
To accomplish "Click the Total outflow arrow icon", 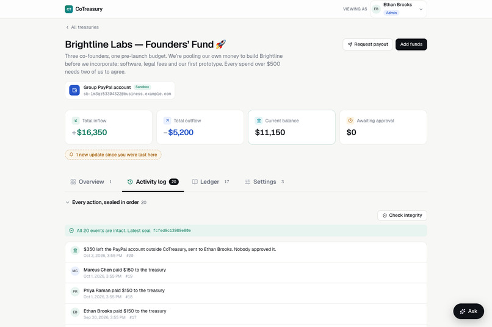I will pos(167,121).
